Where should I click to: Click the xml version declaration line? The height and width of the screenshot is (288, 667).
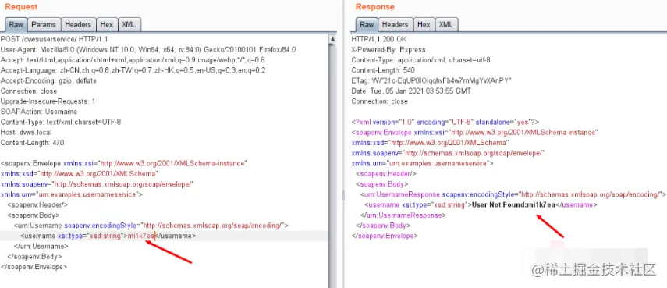click(x=445, y=122)
